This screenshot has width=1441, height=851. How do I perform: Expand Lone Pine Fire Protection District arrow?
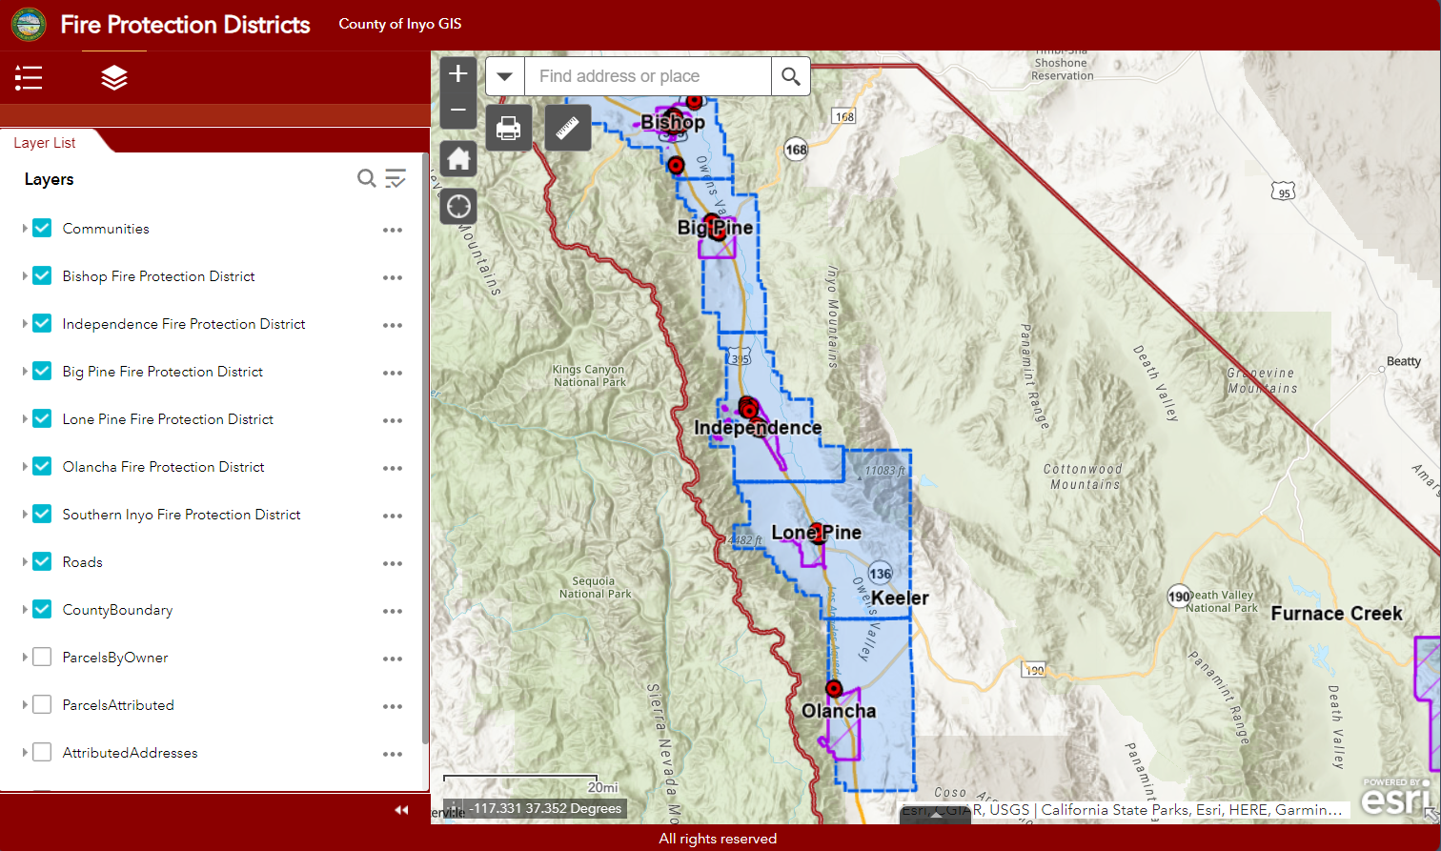pyautogui.click(x=25, y=418)
